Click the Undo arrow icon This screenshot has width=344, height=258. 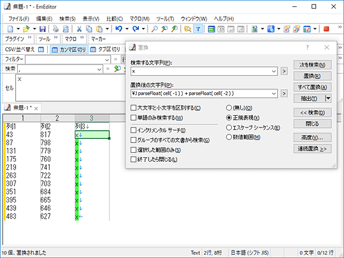(118, 29)
